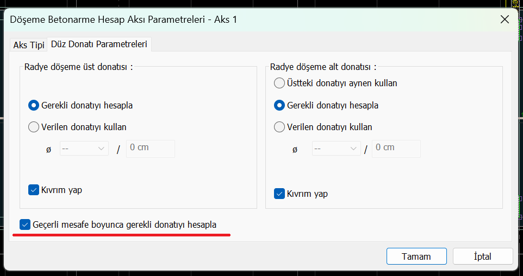Select 'Üstteki donatıyı aynen kullan' option
The image size is (523, 276).
279,84
